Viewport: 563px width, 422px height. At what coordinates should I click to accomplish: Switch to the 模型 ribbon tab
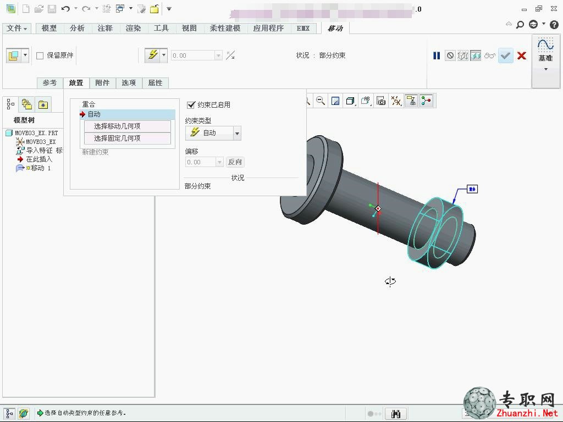tap(49, 28)
